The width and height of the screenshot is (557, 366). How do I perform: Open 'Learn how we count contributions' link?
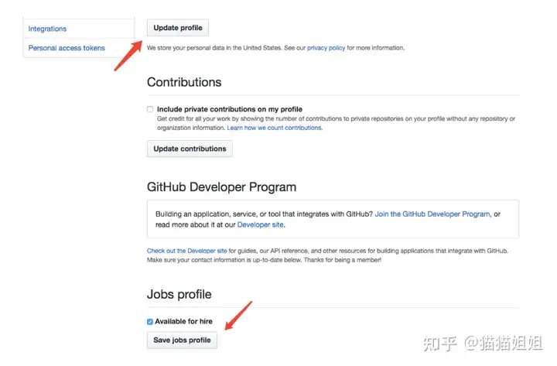(x=275, y=128)
